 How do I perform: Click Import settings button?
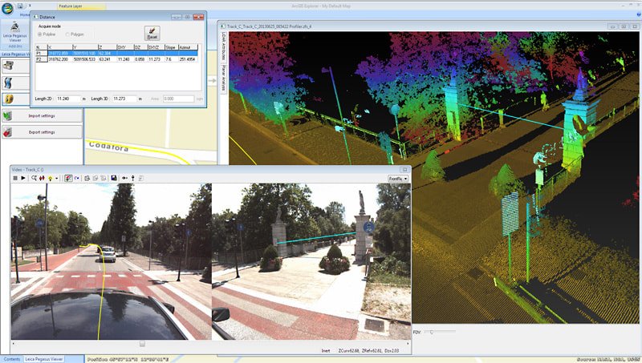tap(42, 116)
